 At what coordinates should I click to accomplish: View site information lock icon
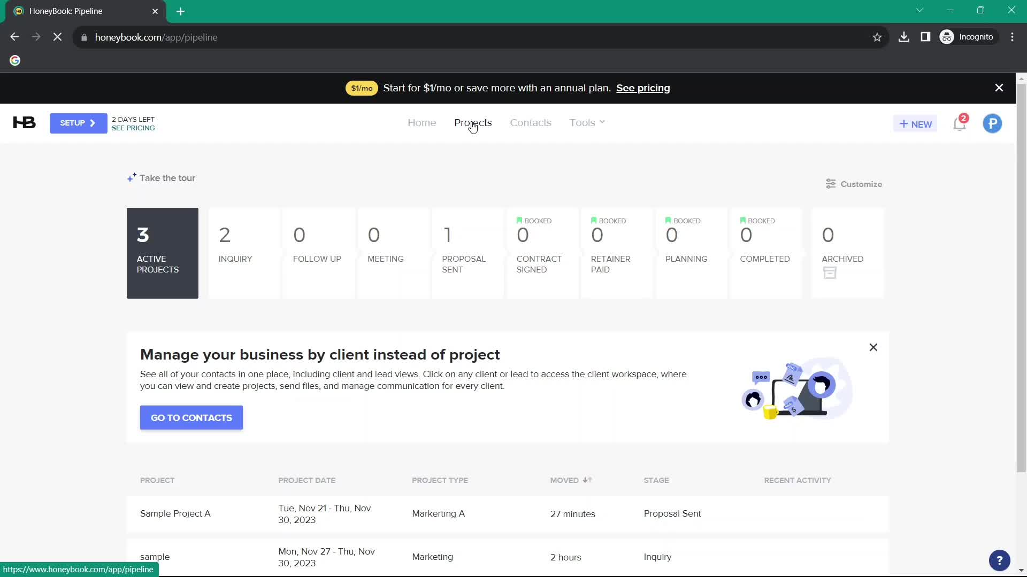[84, 37]
